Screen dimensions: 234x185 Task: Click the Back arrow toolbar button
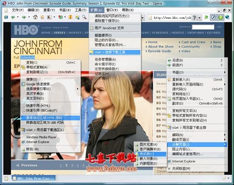tap(13, 17)
